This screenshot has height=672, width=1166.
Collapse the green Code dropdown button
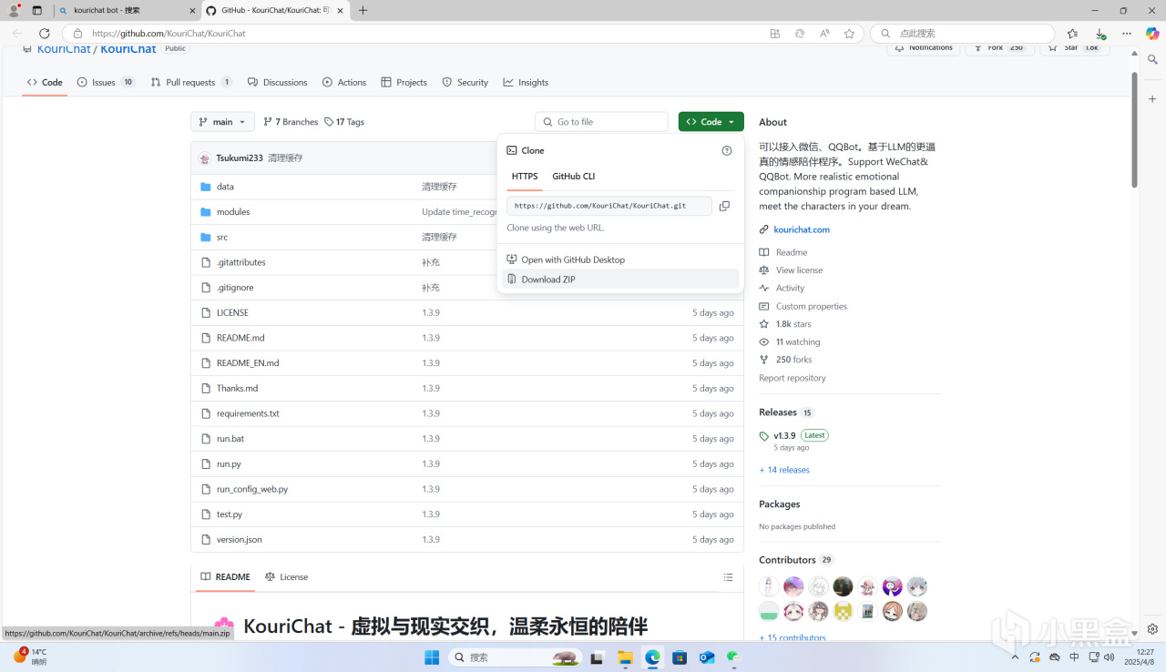pyautogui.click(x=711, y=122)
